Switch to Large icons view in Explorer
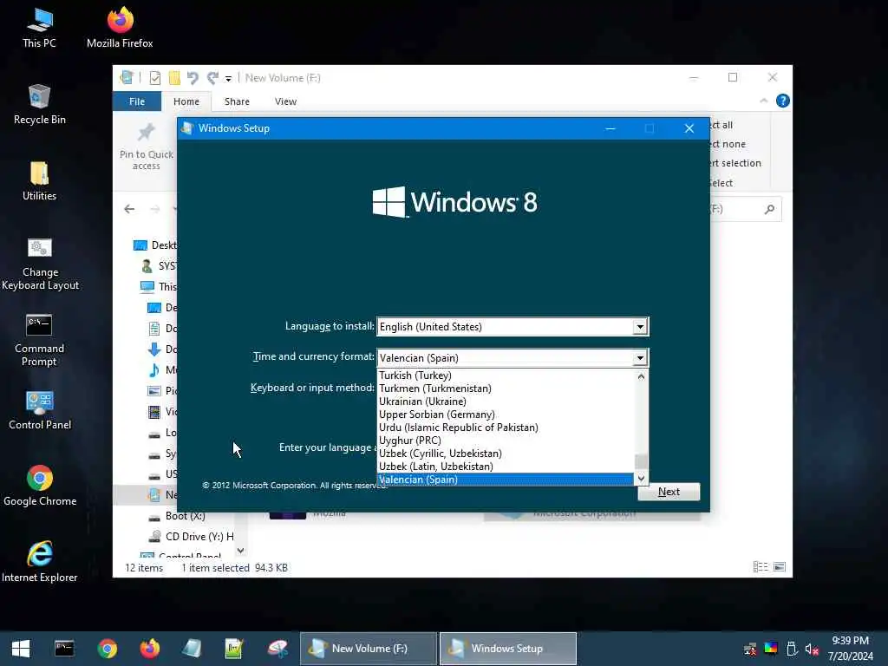This screenshot has height=666, width=888. 780,567
